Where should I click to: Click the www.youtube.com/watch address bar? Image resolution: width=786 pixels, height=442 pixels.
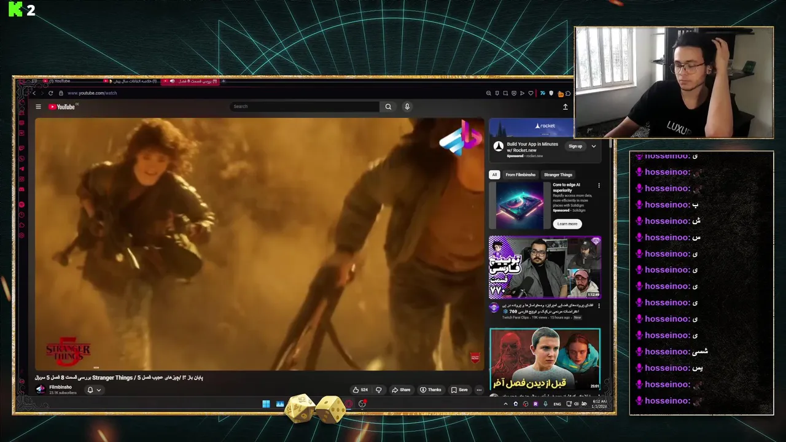click(x=92, y=93)
